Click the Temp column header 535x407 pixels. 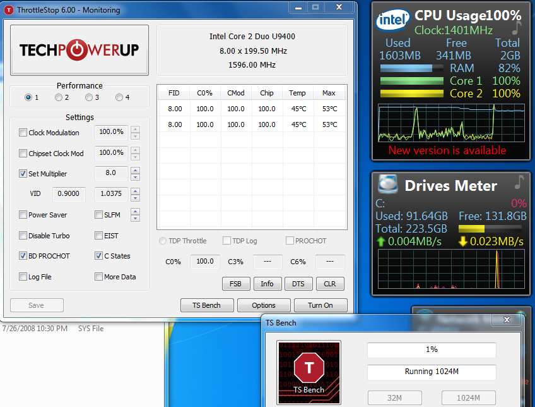point(298,93)
